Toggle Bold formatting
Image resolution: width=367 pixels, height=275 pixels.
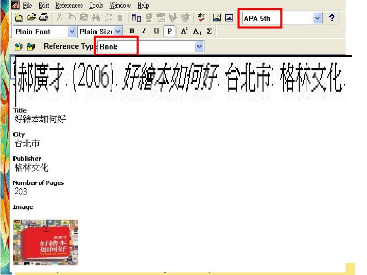pyautogui.click(x=132, y=31)
